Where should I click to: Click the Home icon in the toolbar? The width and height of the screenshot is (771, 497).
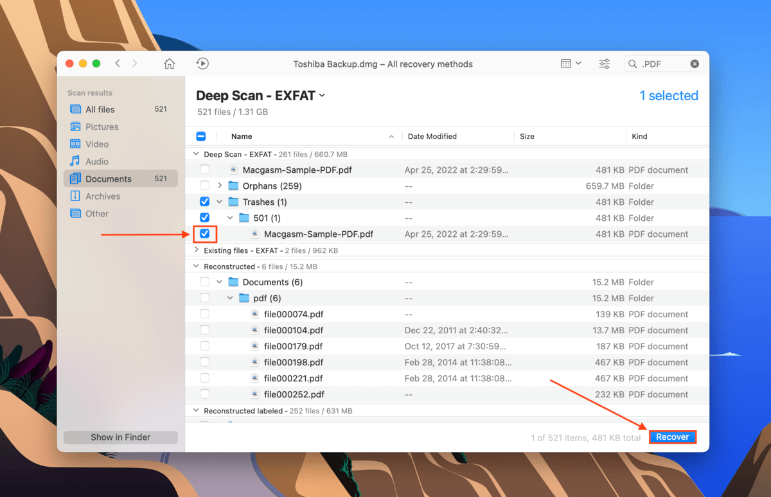(x=170, y=64)
